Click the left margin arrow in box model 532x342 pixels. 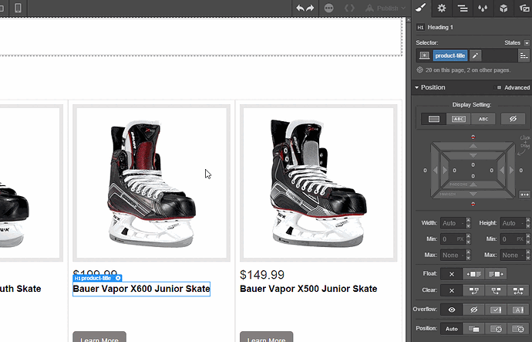(x=436, y=170)
